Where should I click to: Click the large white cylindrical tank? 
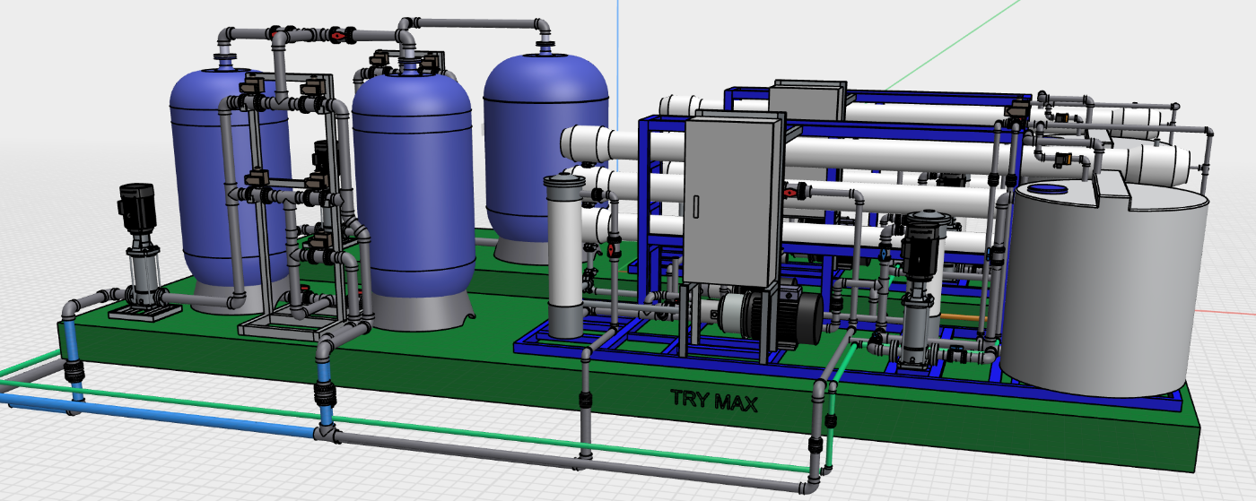coord(1103,296)
